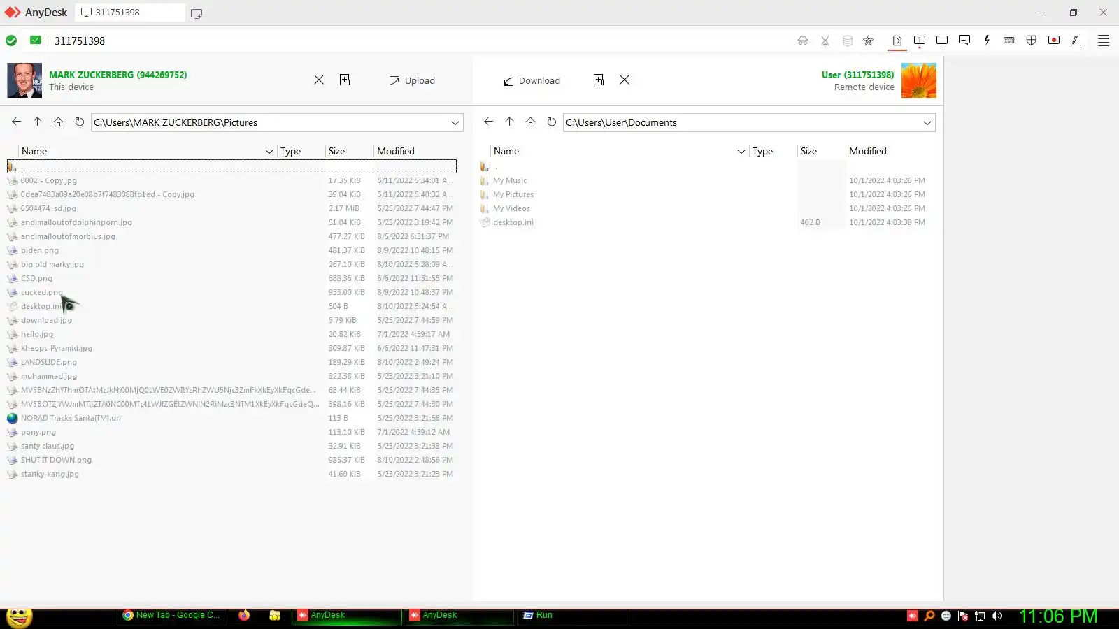
Task: Sort remote files by Type column
Action: click(762, 151)
